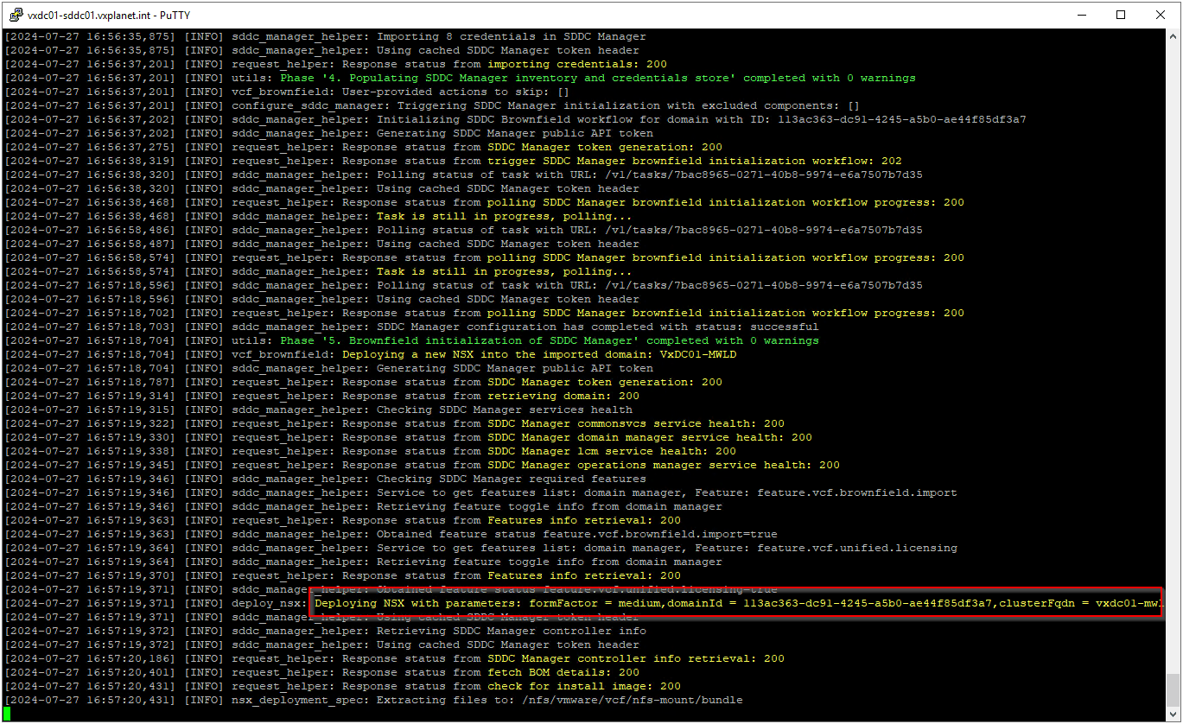
Task: Click "Feature: feature.vcf.brownfield.import" text
Action: 826,492
